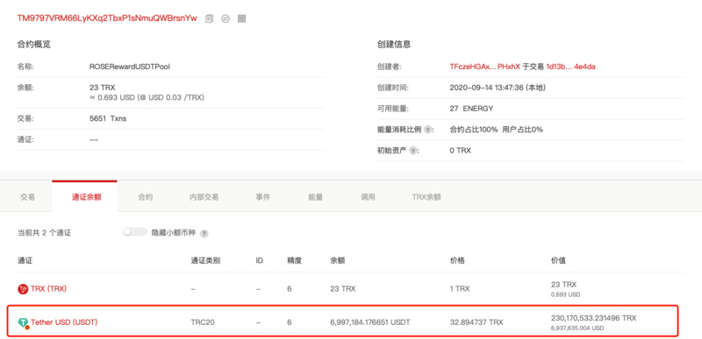Screen dimensions: 702x339
Task: Show the address QR code icon
Action: click(242, 18)
